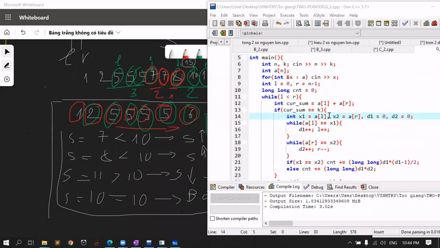Activate the inking pen tool in Whiteboard

pyautogui.click(x=7, y=65)
